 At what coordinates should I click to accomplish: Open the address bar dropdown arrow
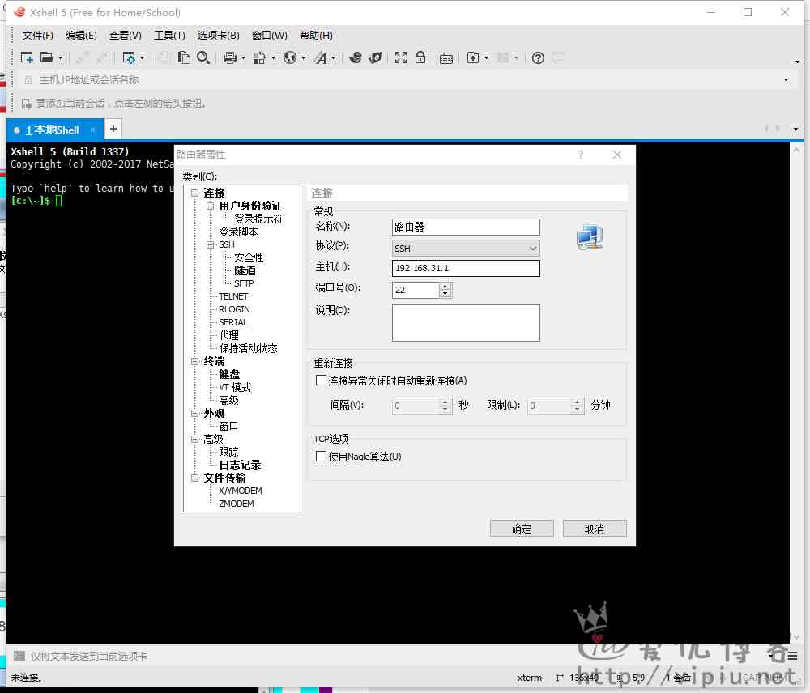coord(786,80)
